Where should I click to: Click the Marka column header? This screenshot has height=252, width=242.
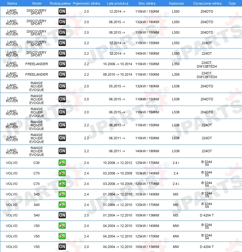12,3
